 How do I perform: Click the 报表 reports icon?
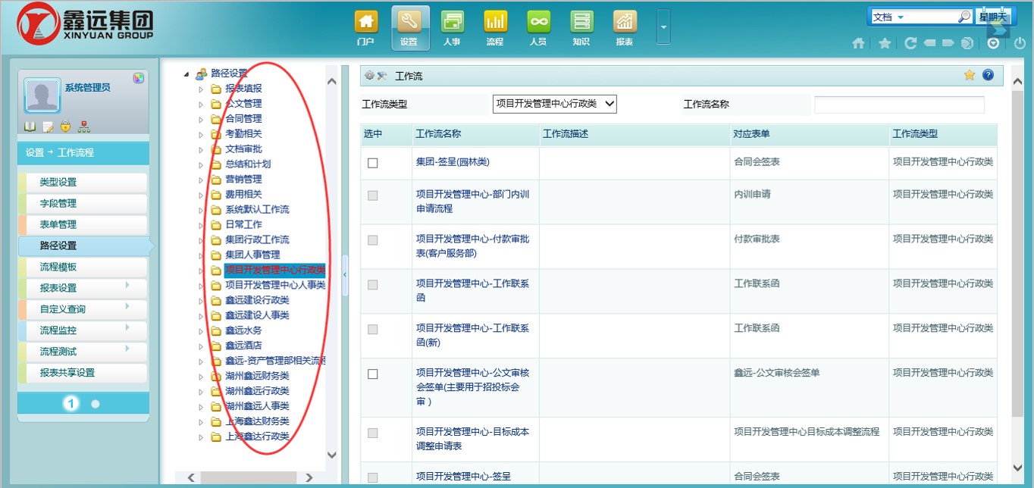click(625, 27)
